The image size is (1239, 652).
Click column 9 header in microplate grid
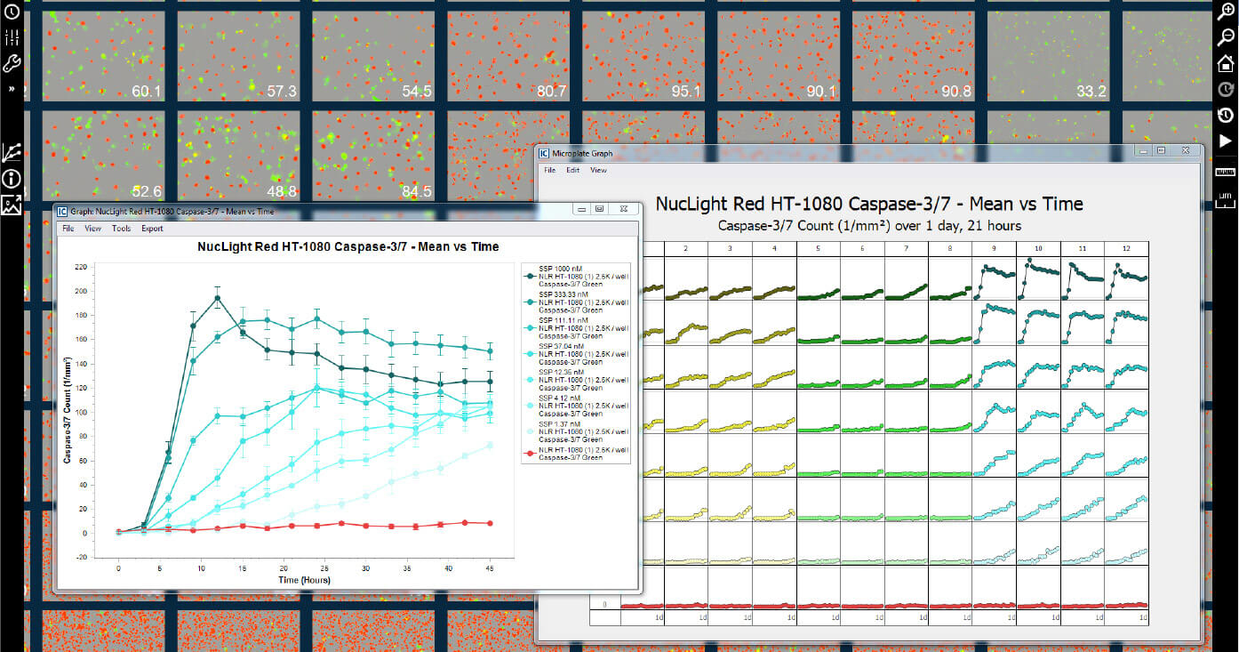pos(994,248)
